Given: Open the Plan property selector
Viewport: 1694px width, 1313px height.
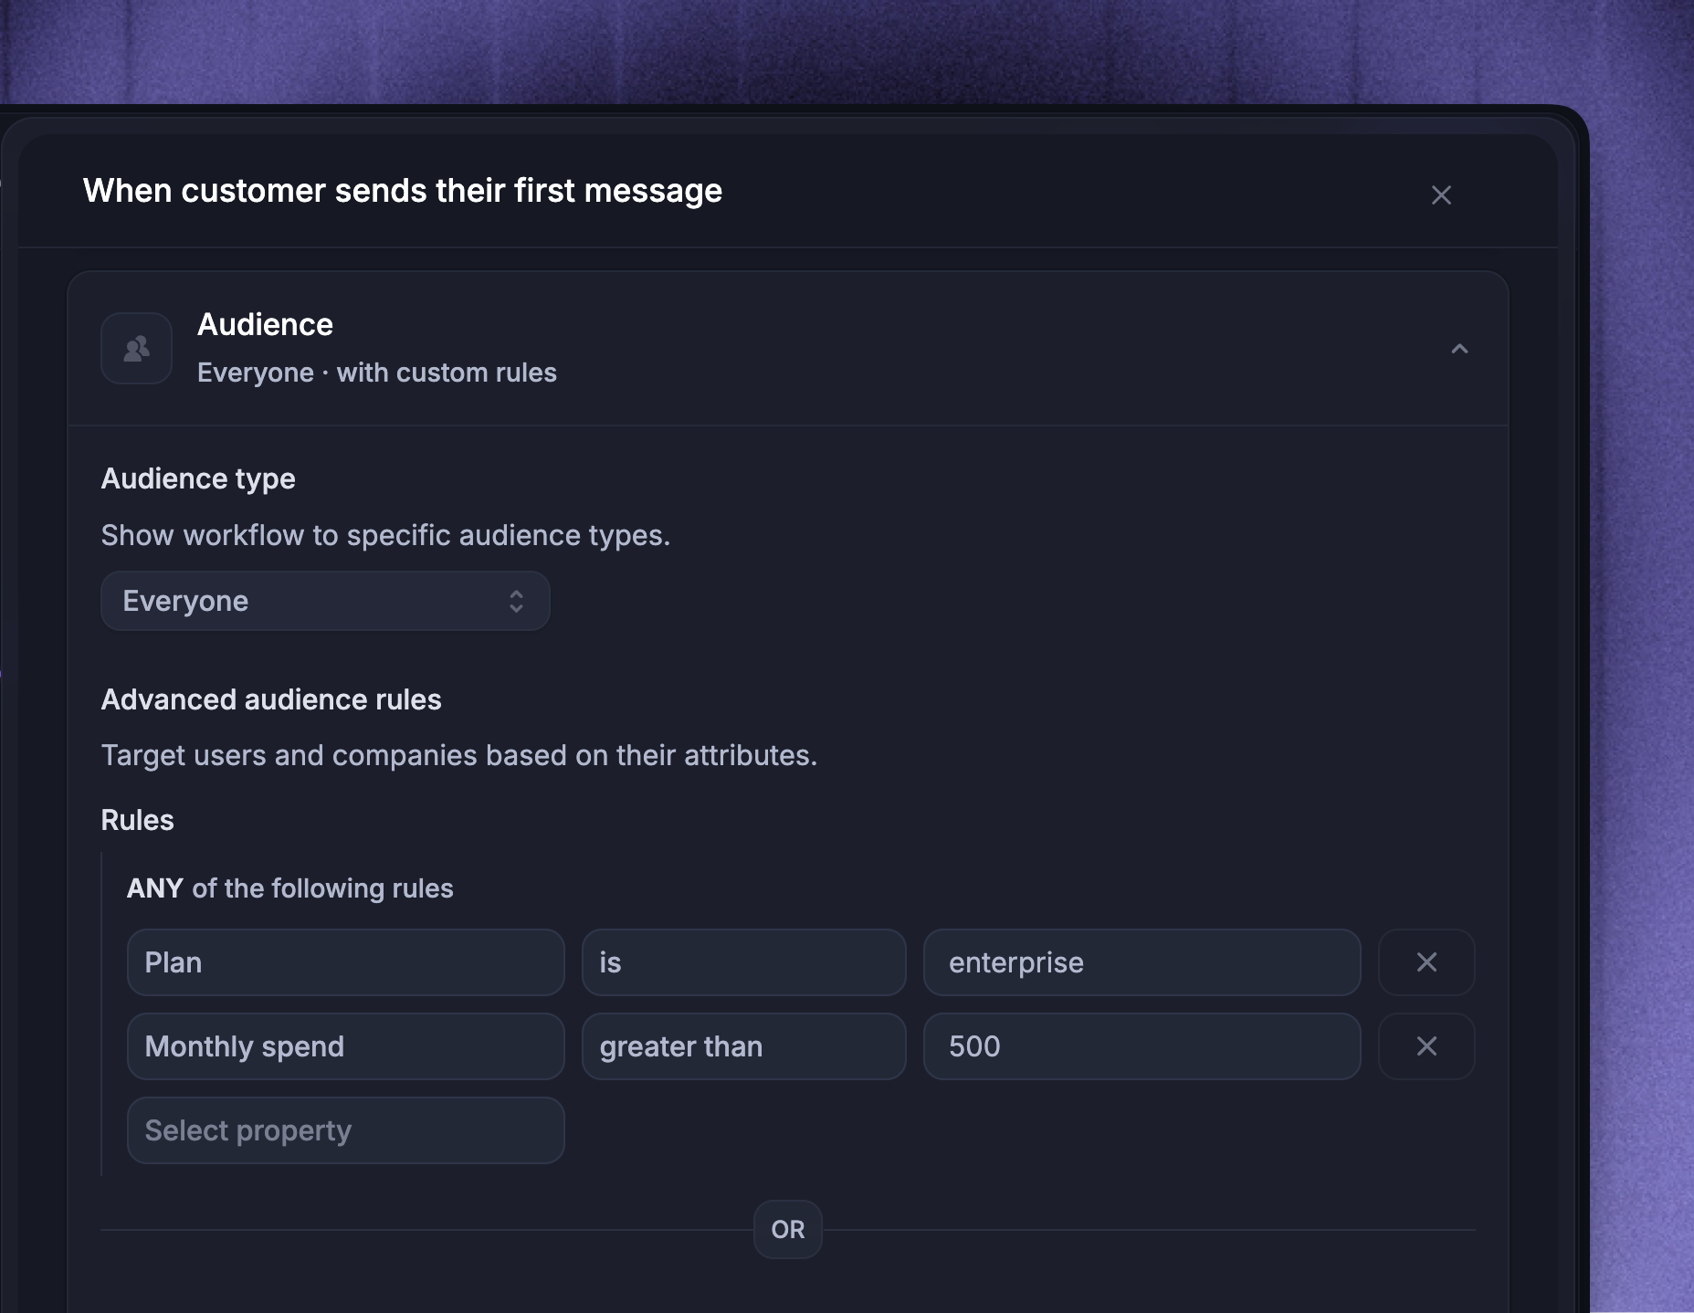Looking at the screenshot, I should pos(346,962).
